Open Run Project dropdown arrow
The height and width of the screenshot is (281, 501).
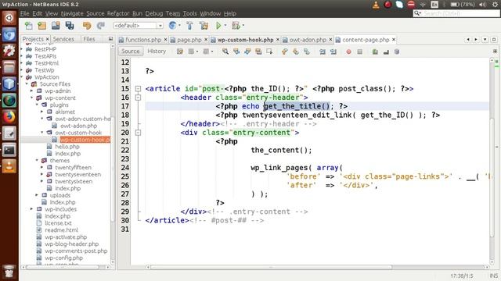point(225,26)
